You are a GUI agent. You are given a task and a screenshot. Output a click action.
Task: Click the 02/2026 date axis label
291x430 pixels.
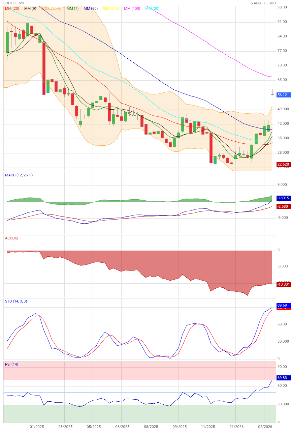[265, 427]
